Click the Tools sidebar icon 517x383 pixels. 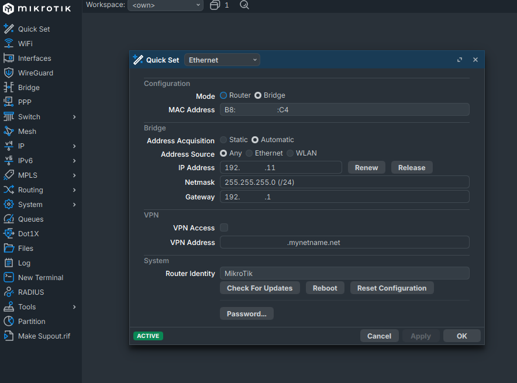(x=9, y=307)
